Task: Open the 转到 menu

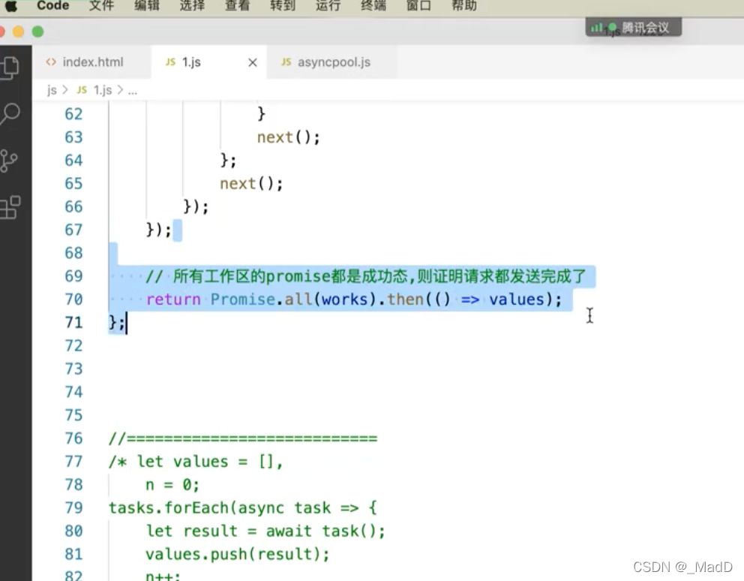Action: [282, 6]
